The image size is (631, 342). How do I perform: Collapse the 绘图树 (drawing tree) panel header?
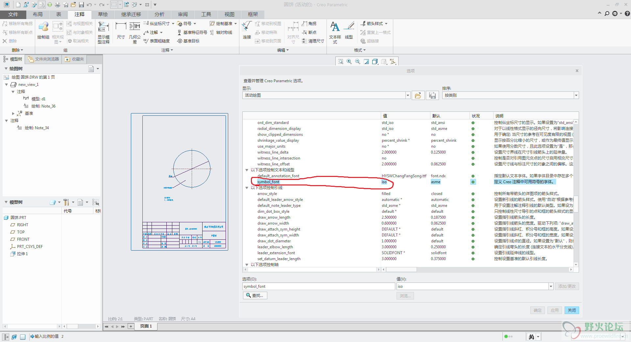6,68
